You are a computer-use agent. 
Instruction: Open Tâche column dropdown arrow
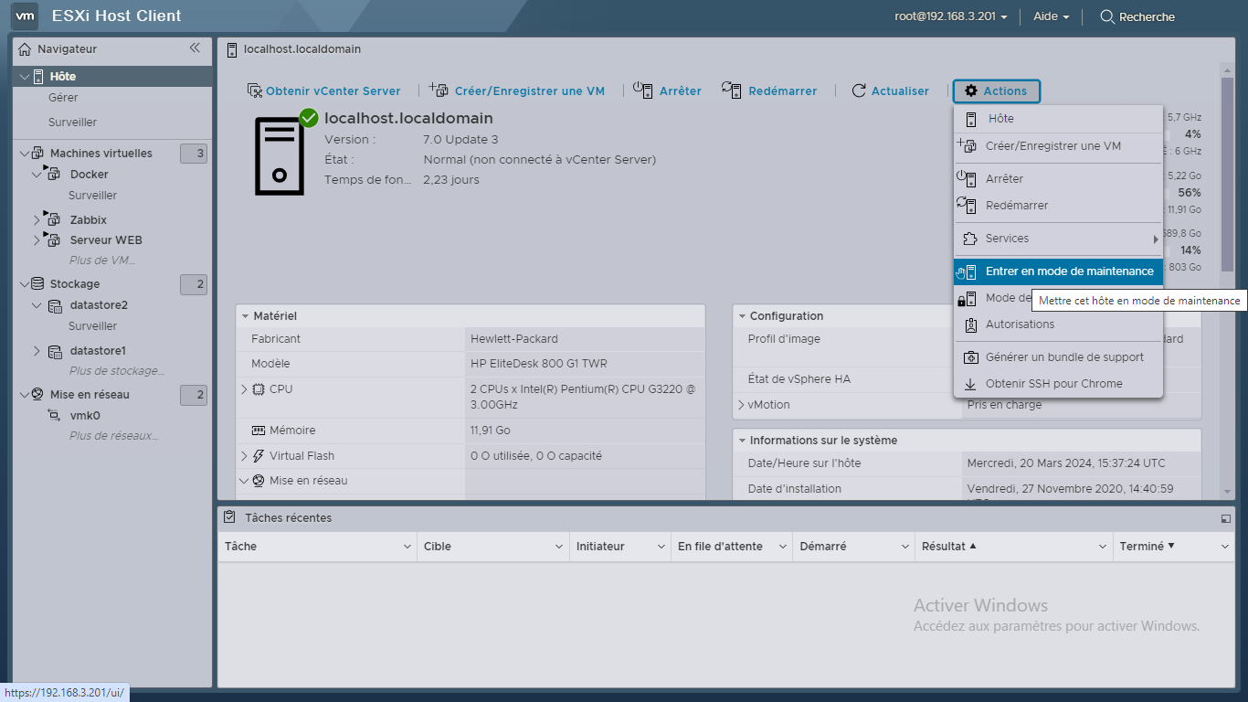(407, 547)
